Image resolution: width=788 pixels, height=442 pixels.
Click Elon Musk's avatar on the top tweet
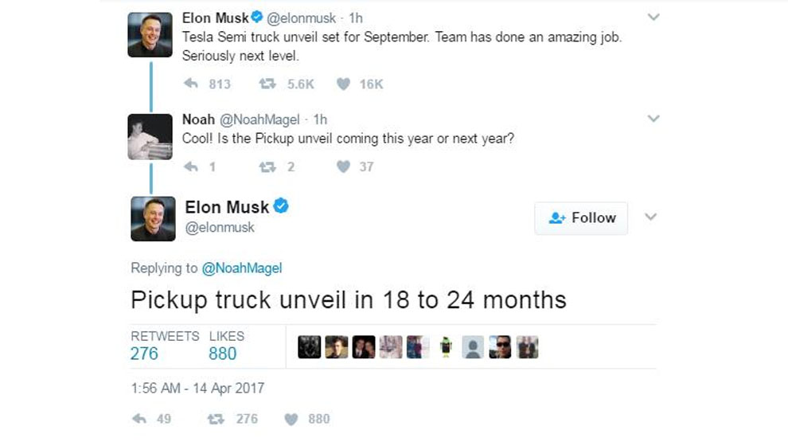point(150,34)
